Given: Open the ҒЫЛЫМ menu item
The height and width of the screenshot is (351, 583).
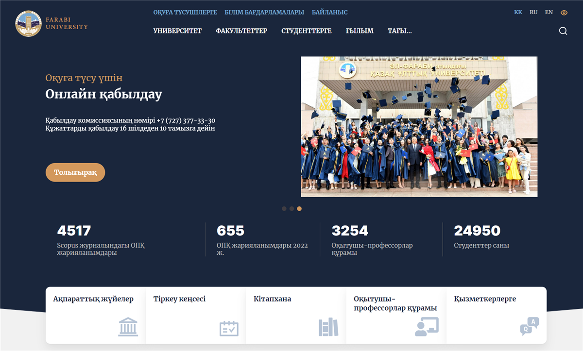Looking at the screenshot, I should click(360, 31).
